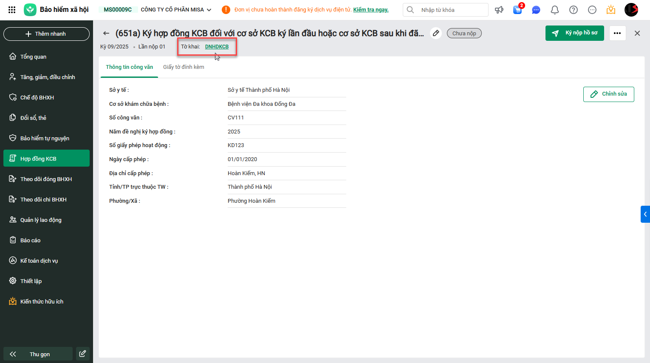
Task: Switch to Giấy tờ đính kèm tab
Action: pos(184,67)
